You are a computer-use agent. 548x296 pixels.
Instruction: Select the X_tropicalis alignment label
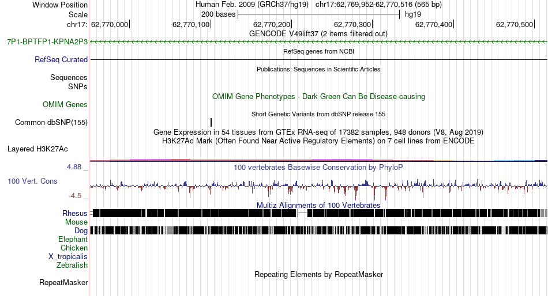pos(68,257)
